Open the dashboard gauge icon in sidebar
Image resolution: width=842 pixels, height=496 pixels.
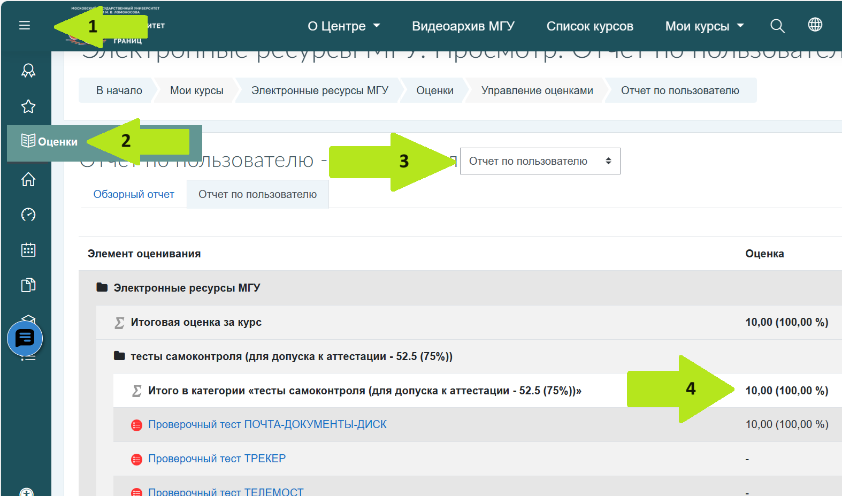click(x=28, y=215)
